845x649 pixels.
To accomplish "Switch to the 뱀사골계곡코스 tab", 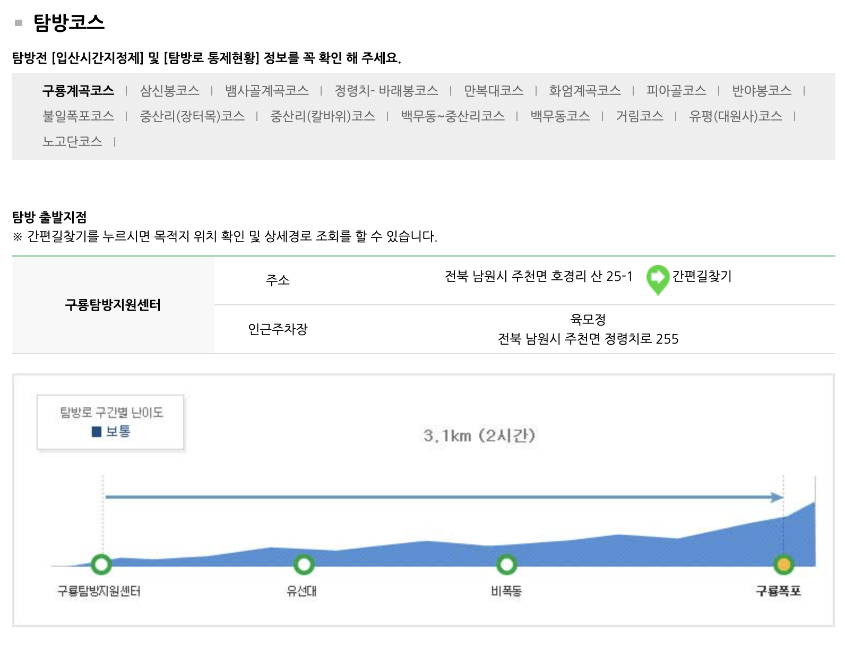I will click(x=266, y=91).
